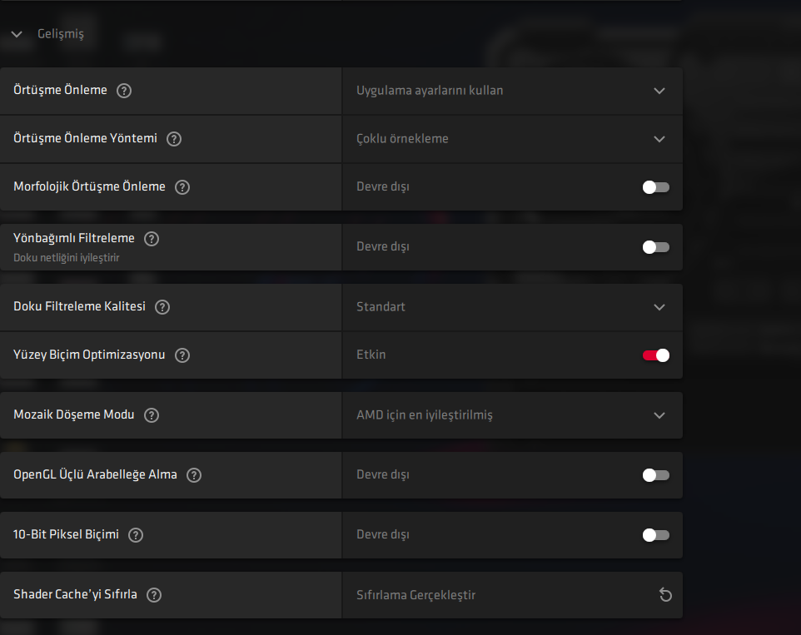Open help for Örtüşme Önleme Yöntemi
The image size is (801, 635).
(x=174, y=139)
